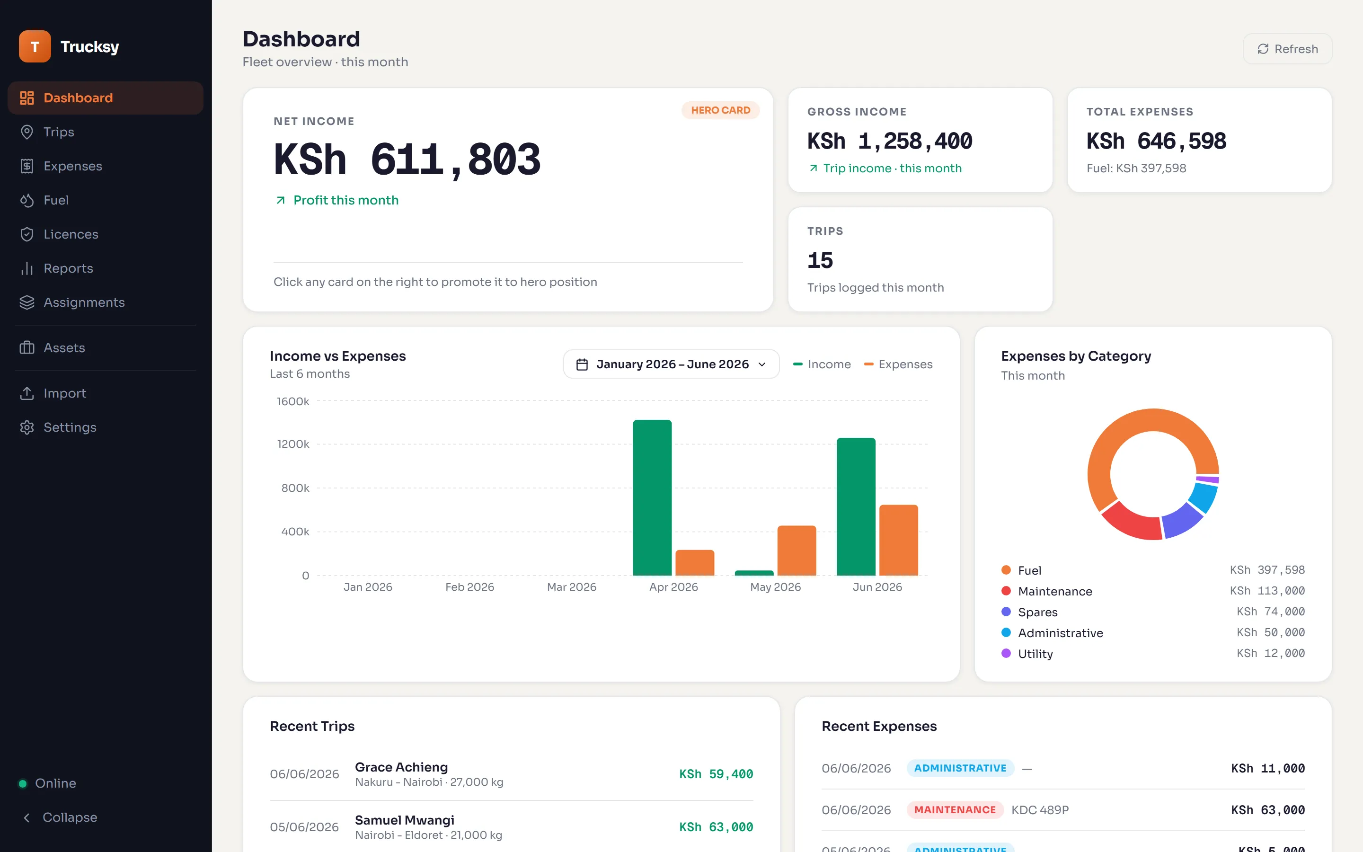1363x852 pixels.
Task: Click the HERO CARD badge
Action: 720,110
